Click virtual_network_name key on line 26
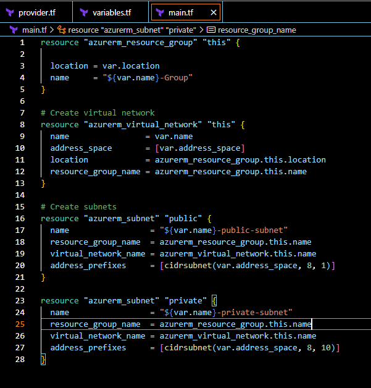 click(98, 336)
